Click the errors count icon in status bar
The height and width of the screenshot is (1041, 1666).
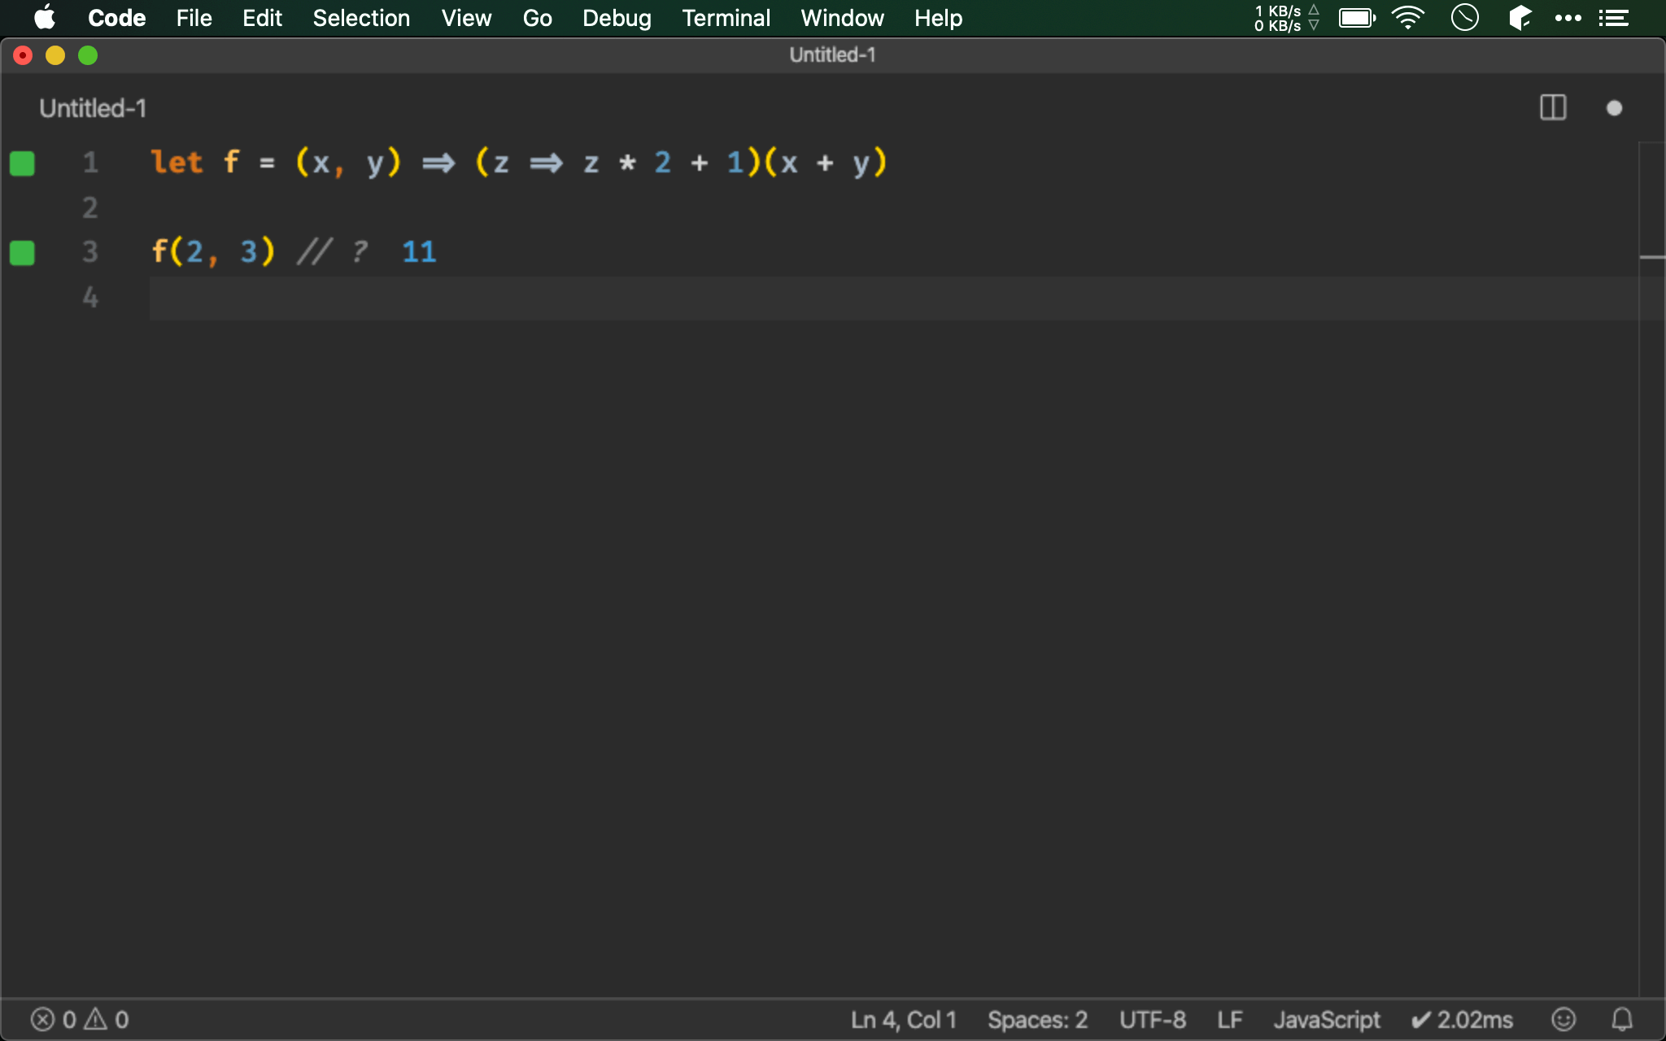click(43, 1019)
